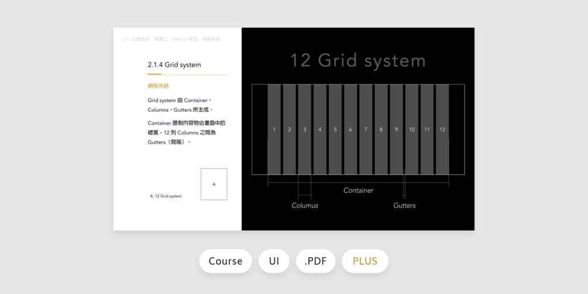Click the Container label under diagram
Image resolution: width=588 pixels, height=294 pixels.
coord(359,190)
